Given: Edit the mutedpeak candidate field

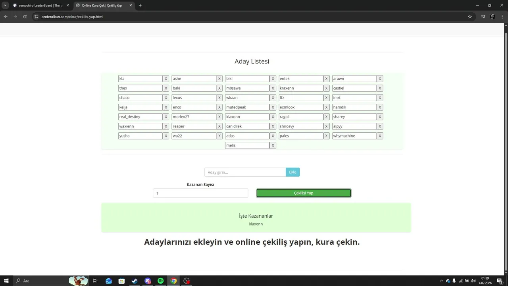Looking at the screenshot, I should [x=247, y=107].
